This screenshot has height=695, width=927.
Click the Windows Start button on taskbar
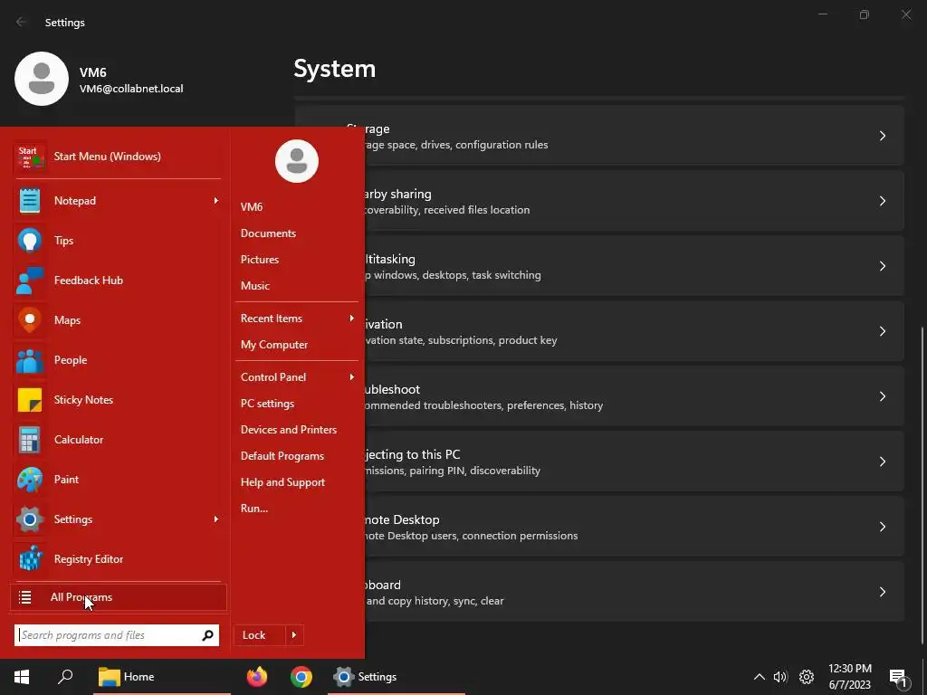(x=22, y=677)
